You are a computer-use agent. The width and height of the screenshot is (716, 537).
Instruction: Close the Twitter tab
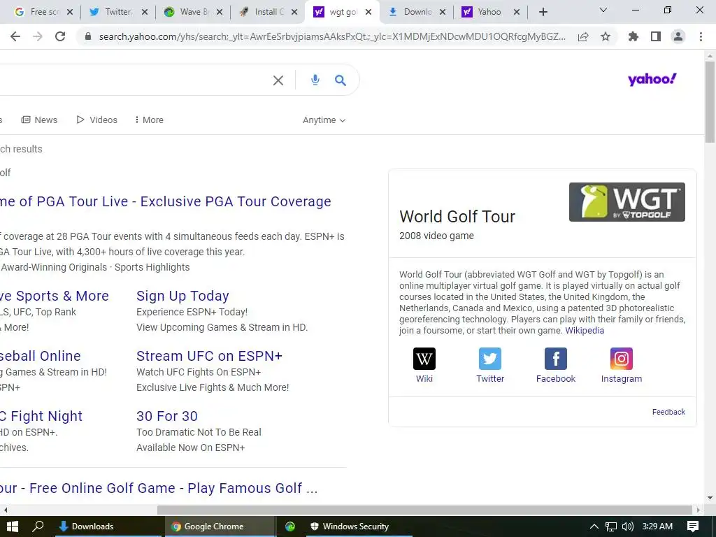click(x=145, y=12)
